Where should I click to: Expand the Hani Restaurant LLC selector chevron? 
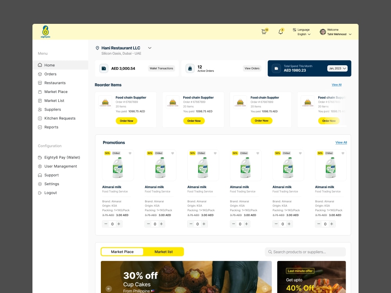150,48
